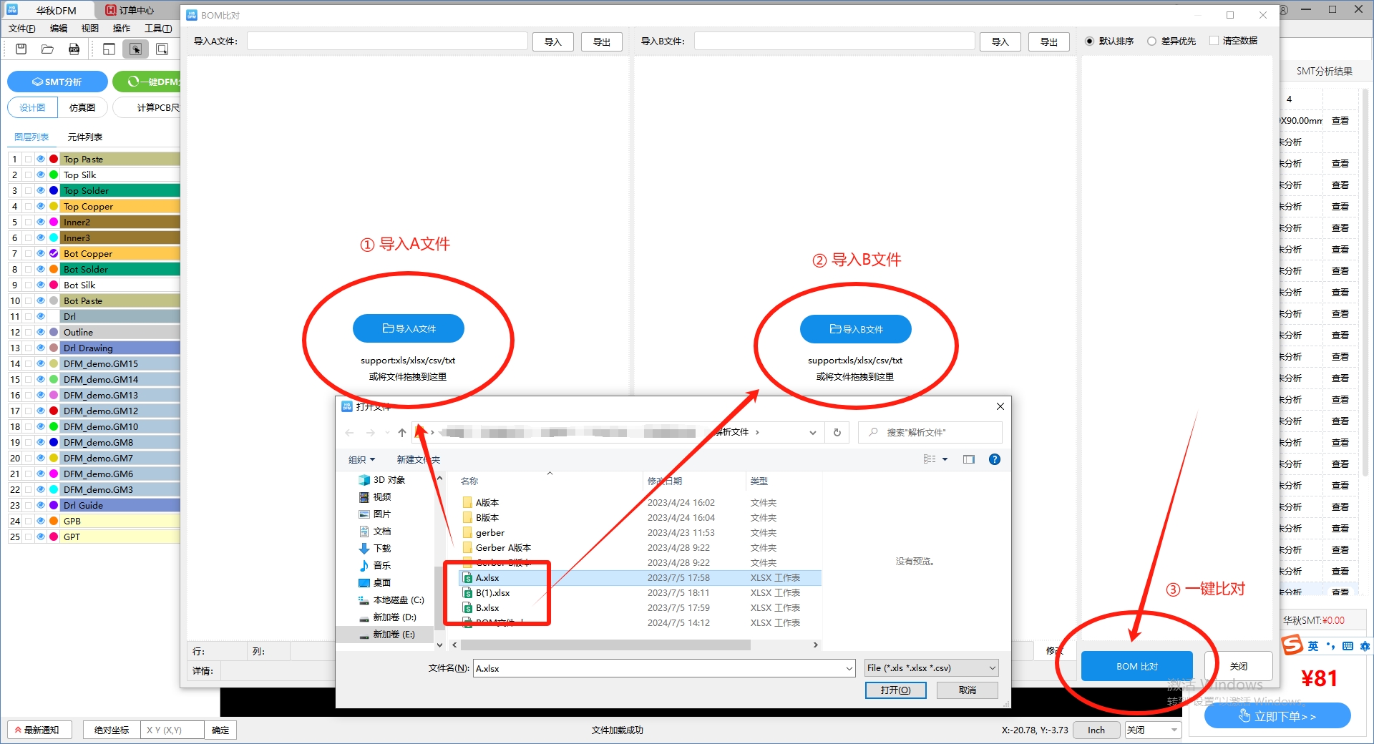Click the SMT分析 button

(x=57, y=82)
